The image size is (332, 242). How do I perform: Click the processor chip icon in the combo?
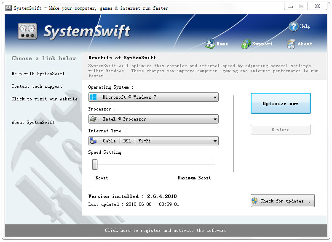pos(93,119)
